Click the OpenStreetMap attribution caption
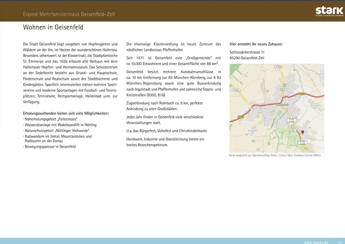The image size is (345, 244). [x=275, y=155]
